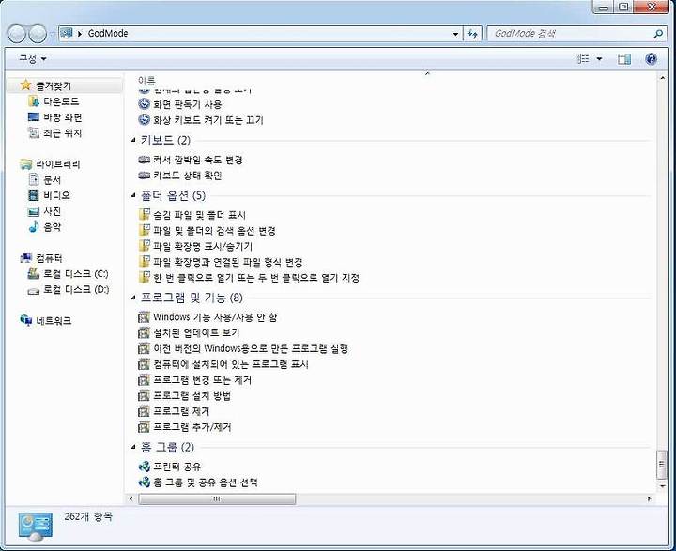Click the Back navigation arrow button

17,34
